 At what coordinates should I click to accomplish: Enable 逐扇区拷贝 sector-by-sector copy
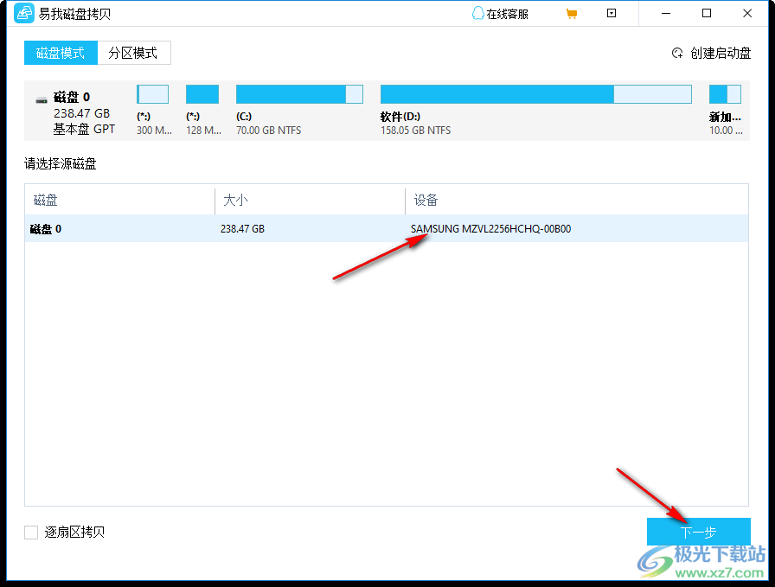tap(31, 532)
